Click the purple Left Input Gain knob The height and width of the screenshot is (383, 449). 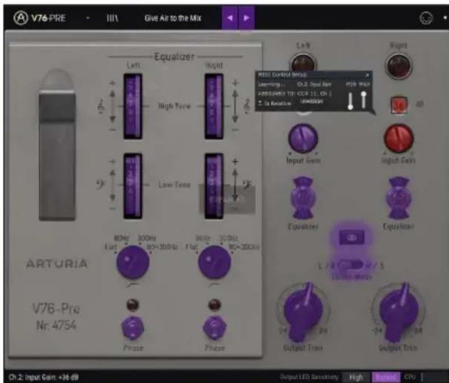tap(303, 138)
